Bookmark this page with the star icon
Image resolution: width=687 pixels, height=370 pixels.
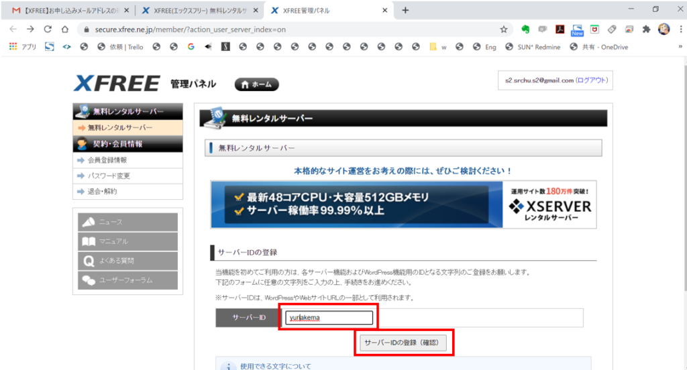503,29
